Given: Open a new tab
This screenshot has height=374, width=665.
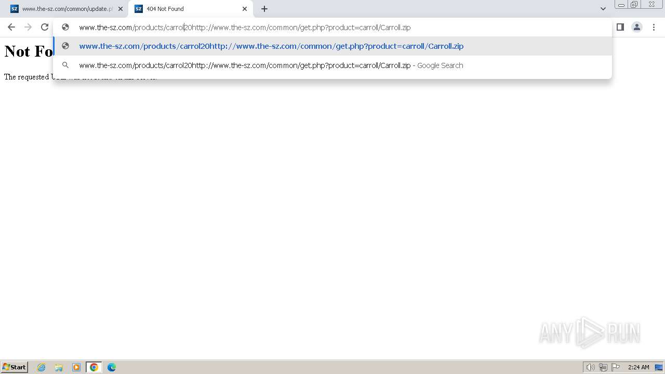Looking at the screenshot, I should (x=264, y=9).
